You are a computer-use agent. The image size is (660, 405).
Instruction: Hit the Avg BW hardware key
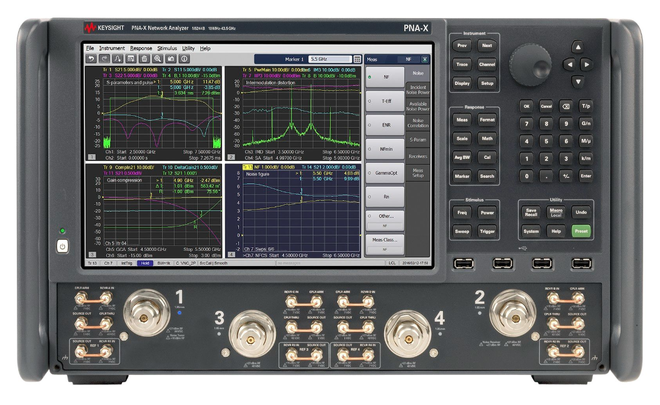[x=462, y=158]
